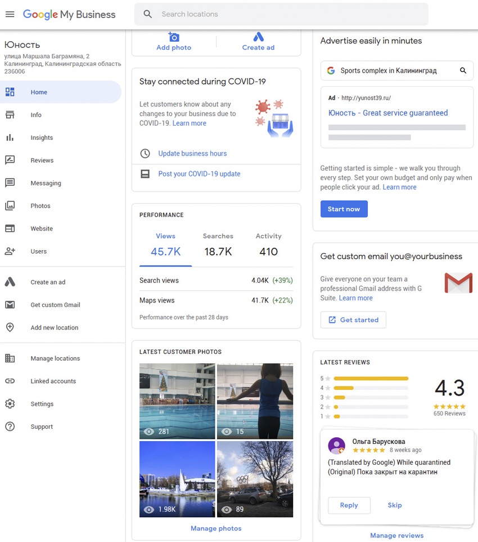Image resolution: width=478 pixels, height=542 pixels.
Task: Click the Start now button
Action: [x=344, y=209]
